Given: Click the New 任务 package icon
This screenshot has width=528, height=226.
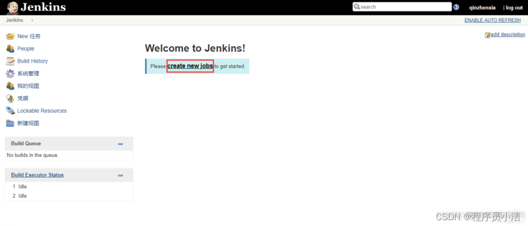Looking at the screenshot, I should coord(10,36).
